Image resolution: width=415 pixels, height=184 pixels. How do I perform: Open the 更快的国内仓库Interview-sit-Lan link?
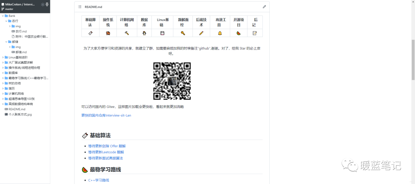click(106, 115)
